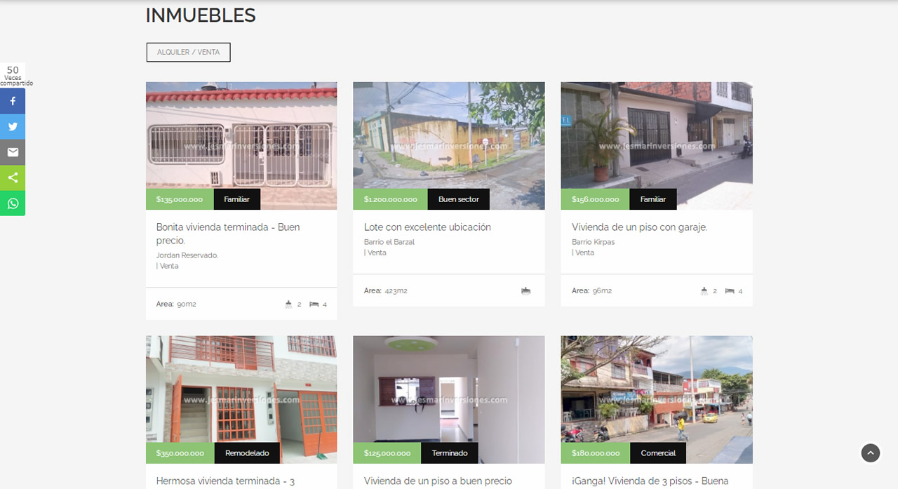Click the Remodelado label badge

pos(247,453)
